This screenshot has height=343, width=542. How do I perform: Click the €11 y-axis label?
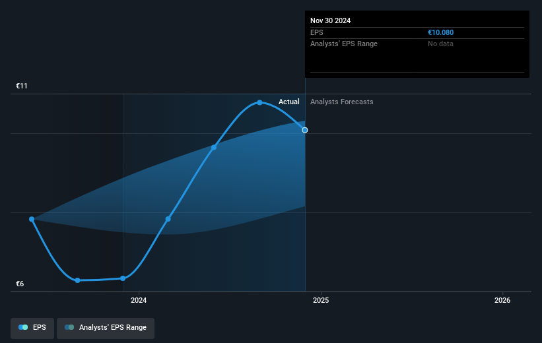click(x=21, y=86)
